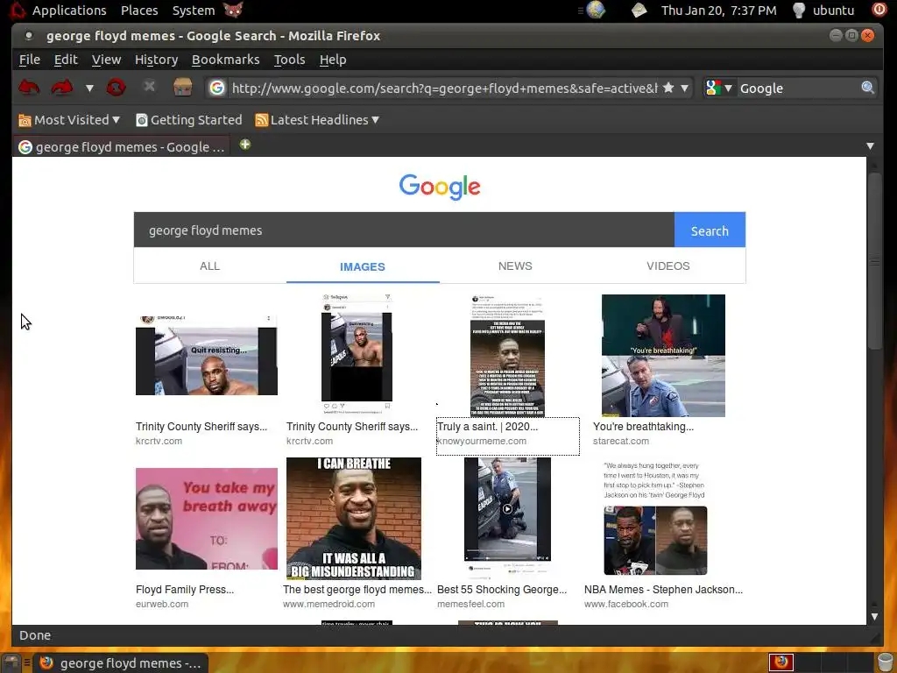The image size is (897, 673).
Task: Open the starecat.com result link
Action: [621, 442]
